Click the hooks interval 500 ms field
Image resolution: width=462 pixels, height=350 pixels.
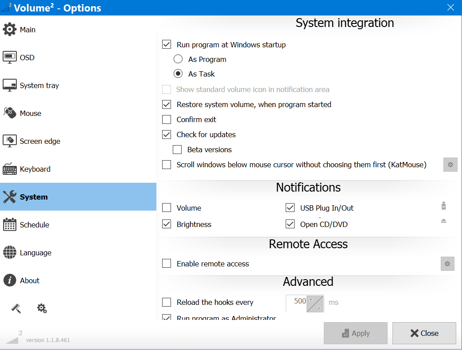(296, 304)
